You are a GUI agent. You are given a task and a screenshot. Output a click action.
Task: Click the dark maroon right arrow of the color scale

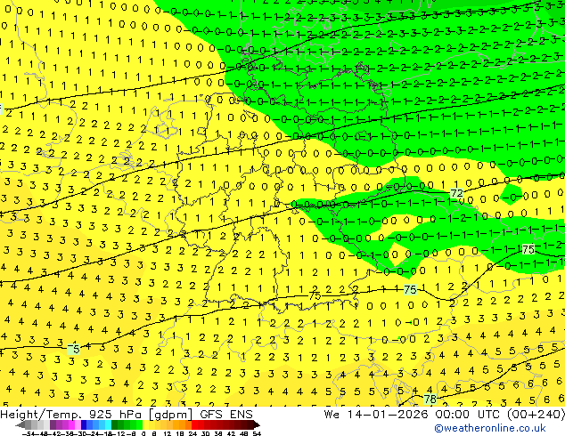[x=256, y=425]
